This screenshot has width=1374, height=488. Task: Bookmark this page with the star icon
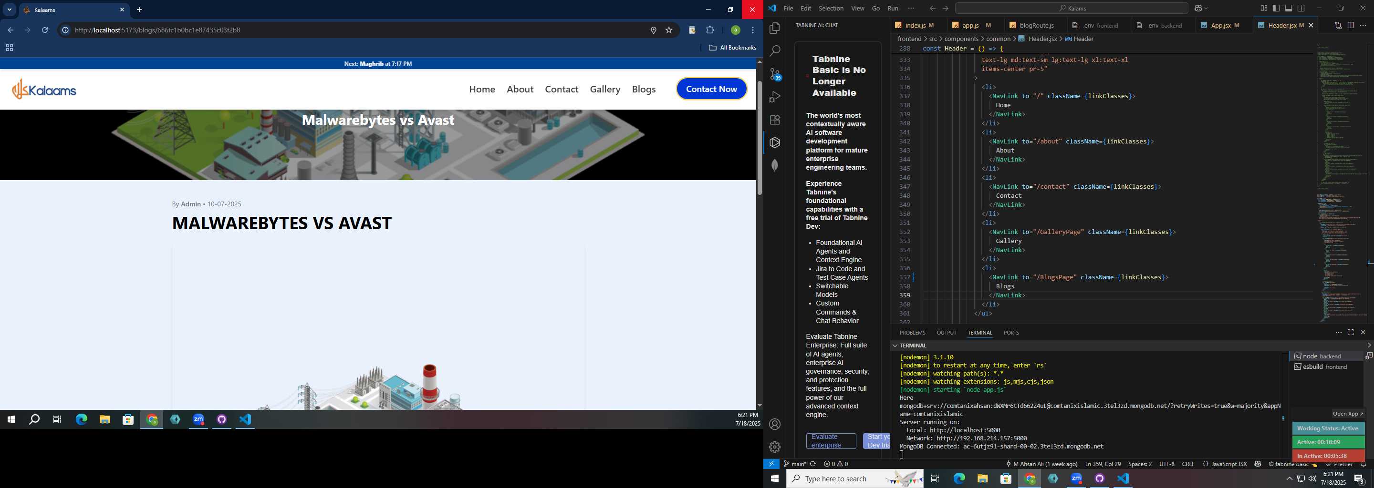pyautogui.click(x=669, y=30)
